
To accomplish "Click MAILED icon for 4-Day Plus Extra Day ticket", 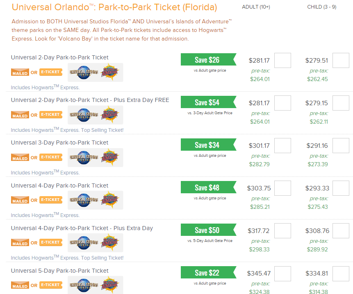I will click(x=20, y=243).
